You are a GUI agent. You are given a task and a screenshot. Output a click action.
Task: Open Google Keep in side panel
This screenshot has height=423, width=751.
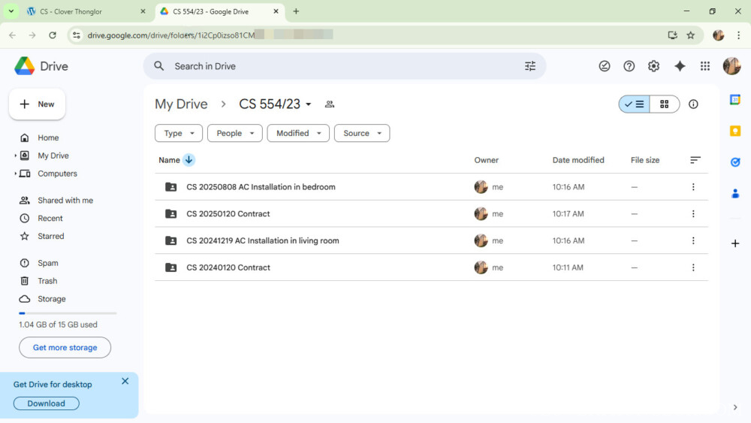(735, 131)
